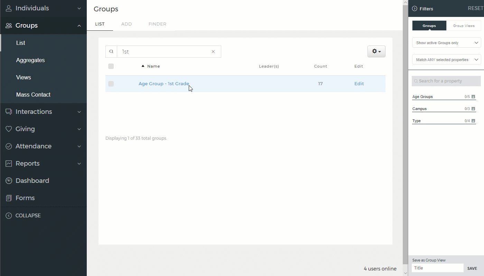Click the Giving heart icon
The image size is (484, 276).
pos(9,129)
